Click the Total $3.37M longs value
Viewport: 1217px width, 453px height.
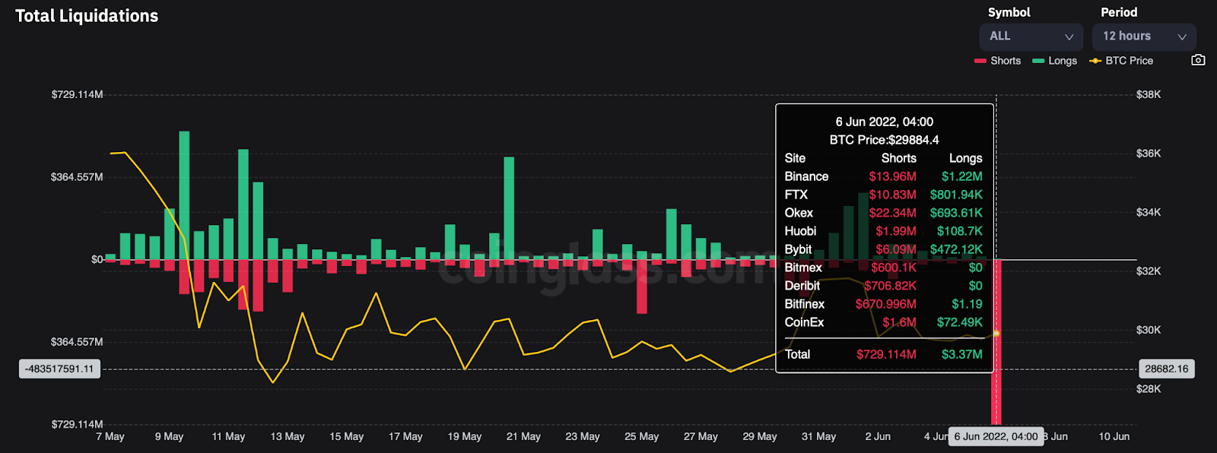pos(962,354)
